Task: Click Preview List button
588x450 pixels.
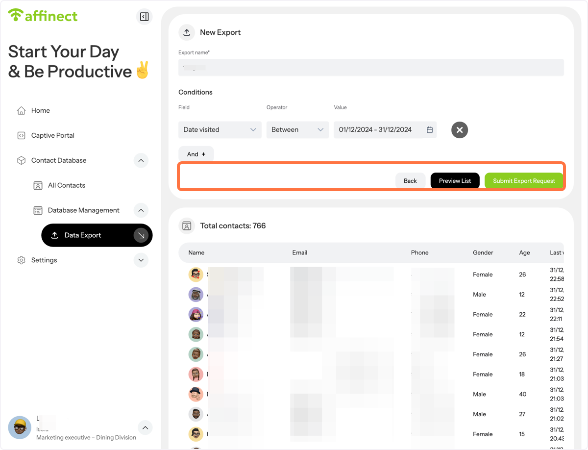Action: coord(455,181)
